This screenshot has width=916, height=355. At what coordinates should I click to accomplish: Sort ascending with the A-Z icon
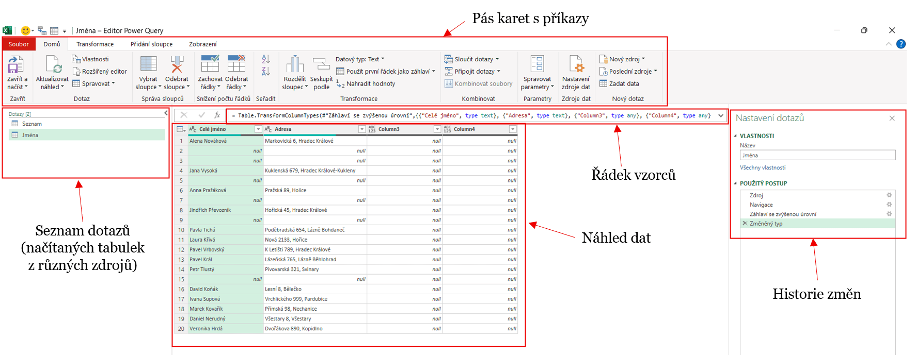265,59
